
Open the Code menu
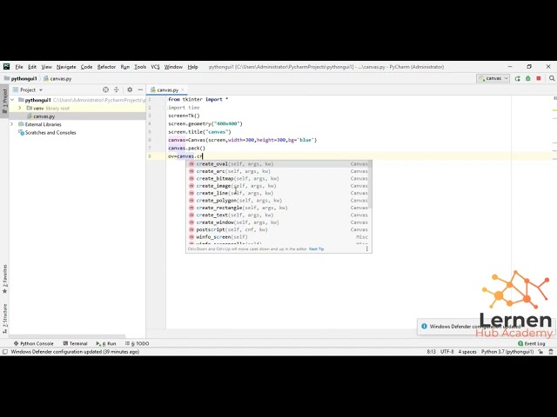click(x=86, y=67)
